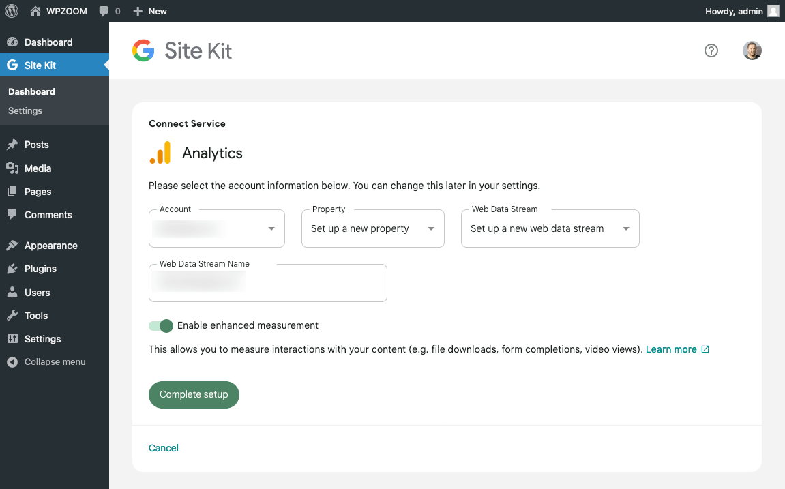
Task: Click the Appearance paintbrush icon
Action: [12, 246]
